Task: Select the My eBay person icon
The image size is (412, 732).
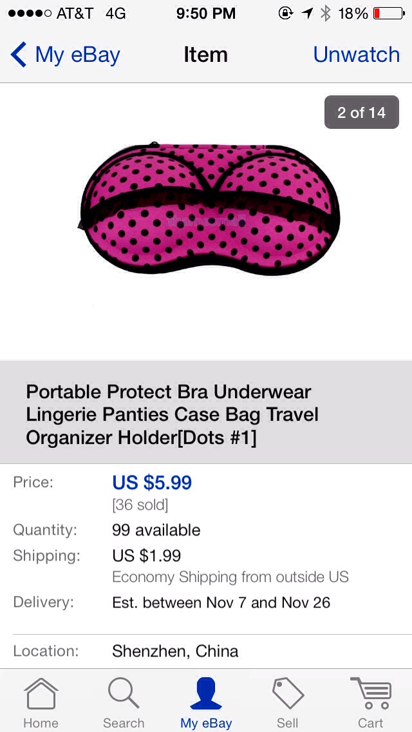Action: [x=206, y=694]
